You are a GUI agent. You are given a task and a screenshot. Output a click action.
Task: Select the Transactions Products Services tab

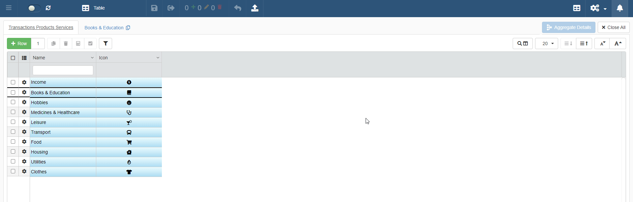tap(41, 27)
